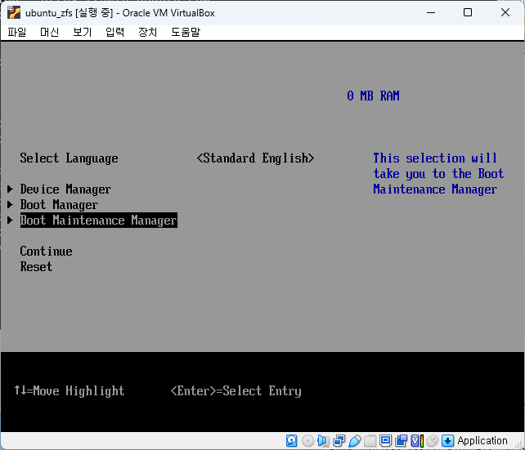Click the hard disk activity icon
525x450 pixels.
[x=292, y=440]
